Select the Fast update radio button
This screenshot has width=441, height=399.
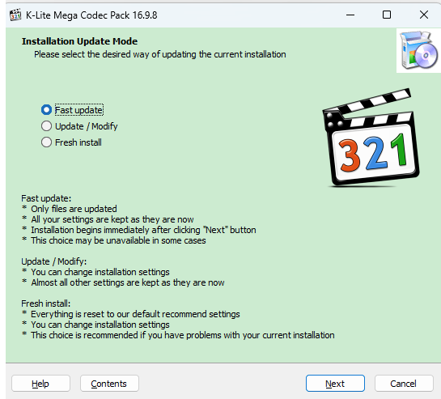(46, 110)
